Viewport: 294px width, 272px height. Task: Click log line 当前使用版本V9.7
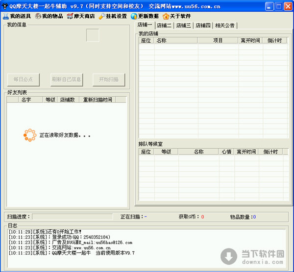tap(72, 253)
